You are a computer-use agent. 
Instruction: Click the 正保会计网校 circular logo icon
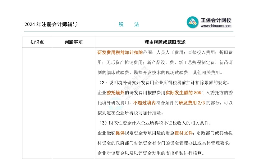pos(193,23)
